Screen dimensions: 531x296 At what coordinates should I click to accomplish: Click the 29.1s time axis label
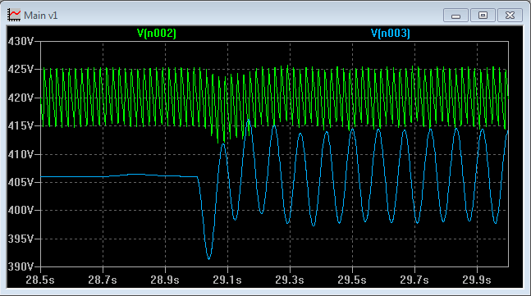[x=227, y=280]
